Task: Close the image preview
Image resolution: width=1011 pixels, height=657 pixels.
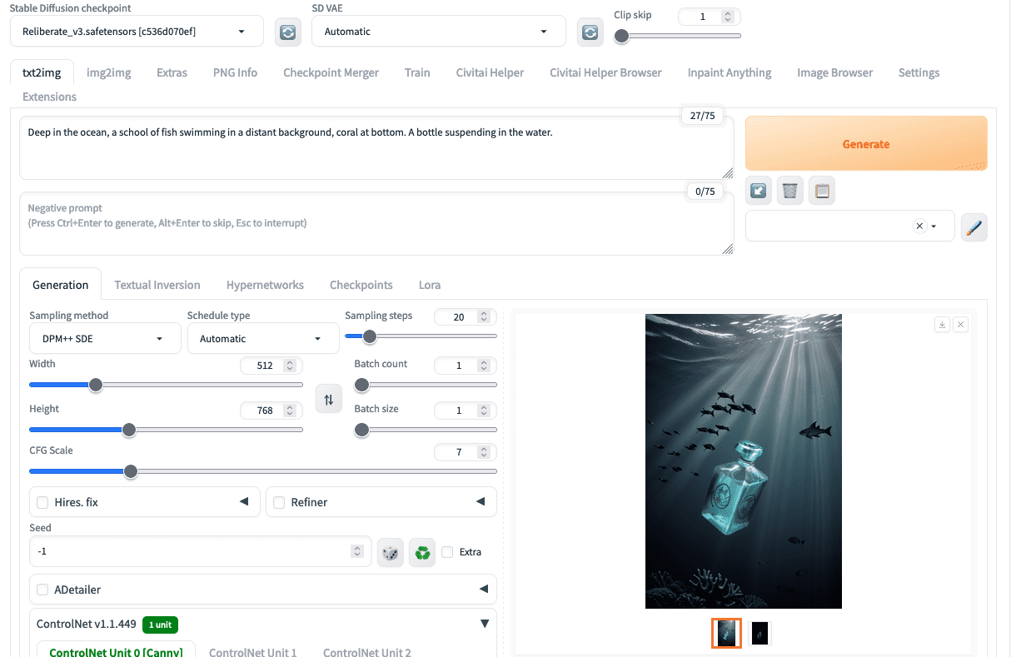Action: [x=960, y=325]
